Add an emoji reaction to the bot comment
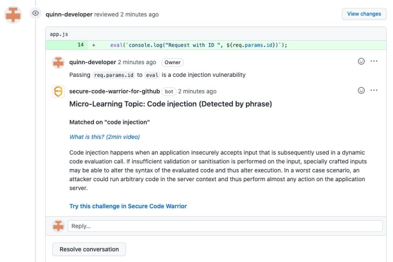This screenshot has height=262, width=393. (x=361, y=90)
